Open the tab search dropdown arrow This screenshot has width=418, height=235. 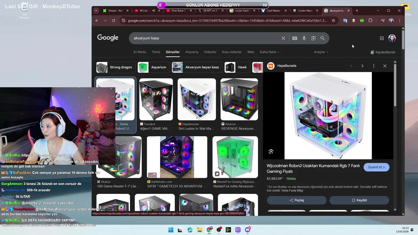(x=96, y=10)
